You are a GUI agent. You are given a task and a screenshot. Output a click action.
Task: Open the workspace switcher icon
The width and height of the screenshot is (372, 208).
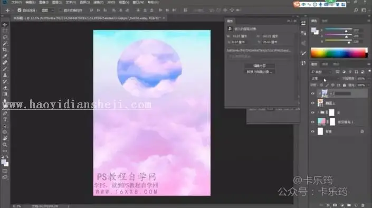click(x=364, y=10)
